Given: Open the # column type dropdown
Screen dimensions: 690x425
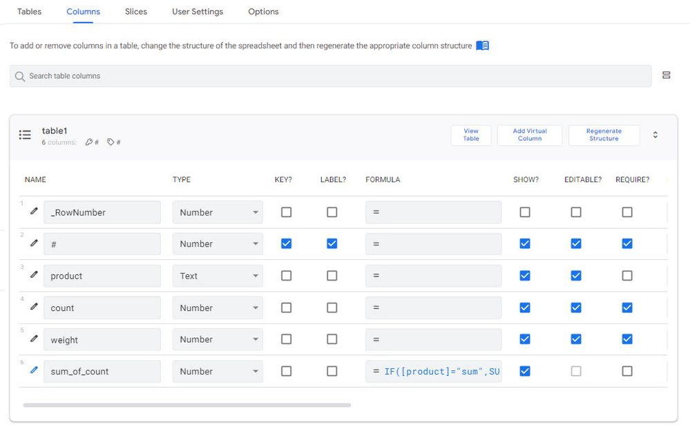Looking at the screenshot, I should click(x=218, y=244).
